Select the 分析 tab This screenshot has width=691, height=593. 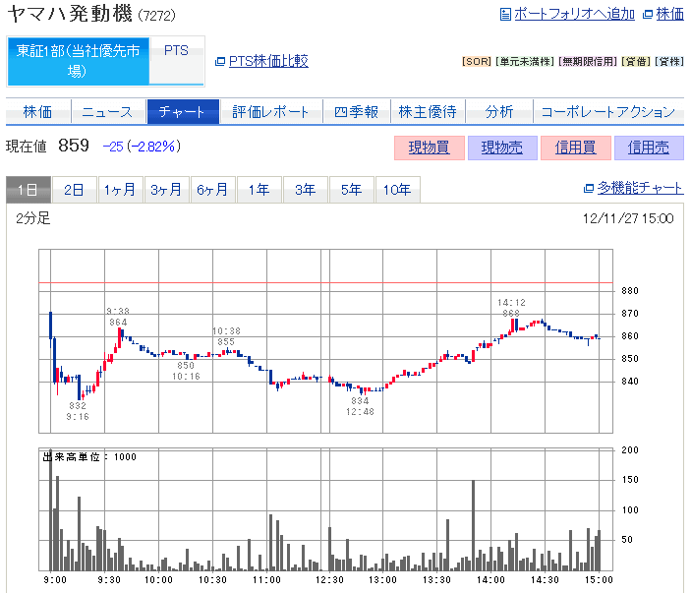[x=498, y=112]
